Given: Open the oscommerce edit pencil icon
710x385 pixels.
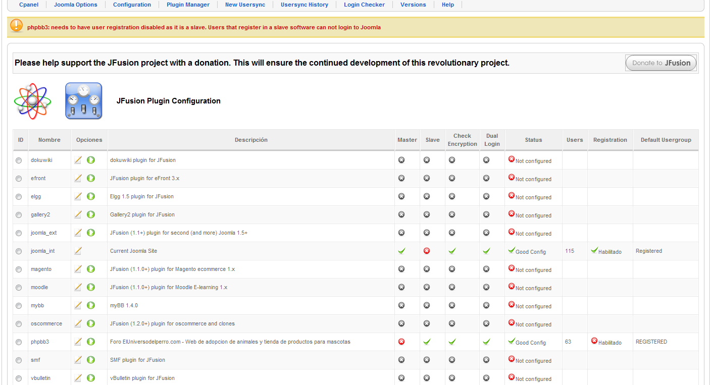Looking at the screenshot, I should (78, 323).
